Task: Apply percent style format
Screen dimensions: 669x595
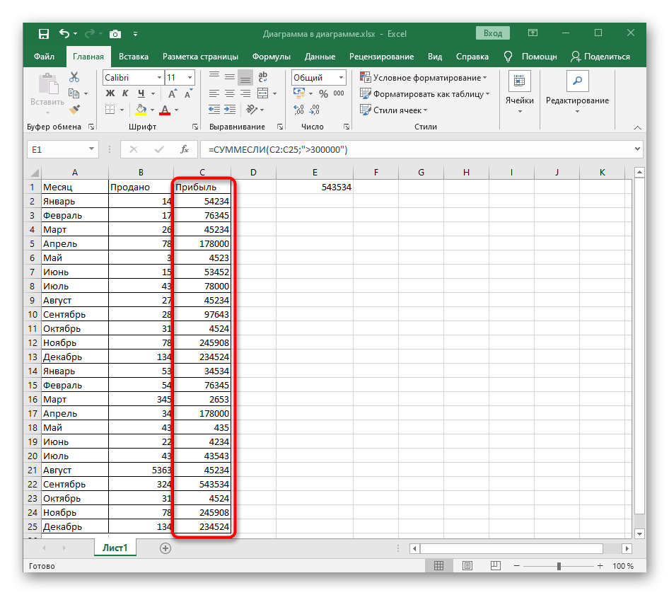Action: tap(323, 93)
